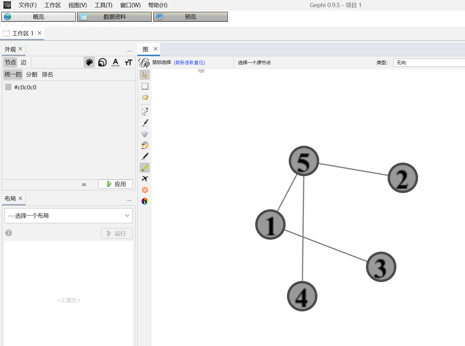Select the label size TT icon

128,62
